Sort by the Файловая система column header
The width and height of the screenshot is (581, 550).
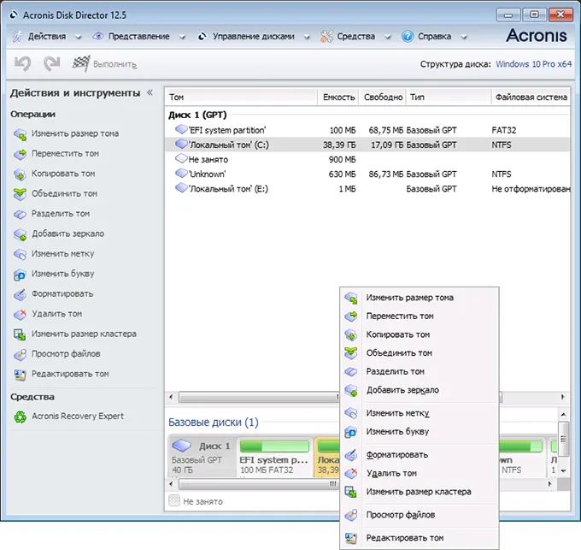pyautogui.click(x=531, y=98)
